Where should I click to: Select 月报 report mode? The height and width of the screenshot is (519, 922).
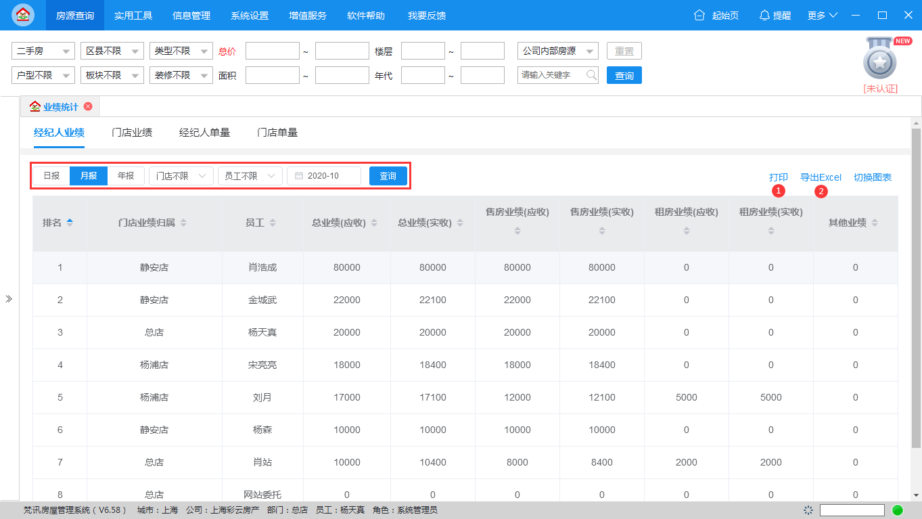pyautogui.click(x=89, y=176)
